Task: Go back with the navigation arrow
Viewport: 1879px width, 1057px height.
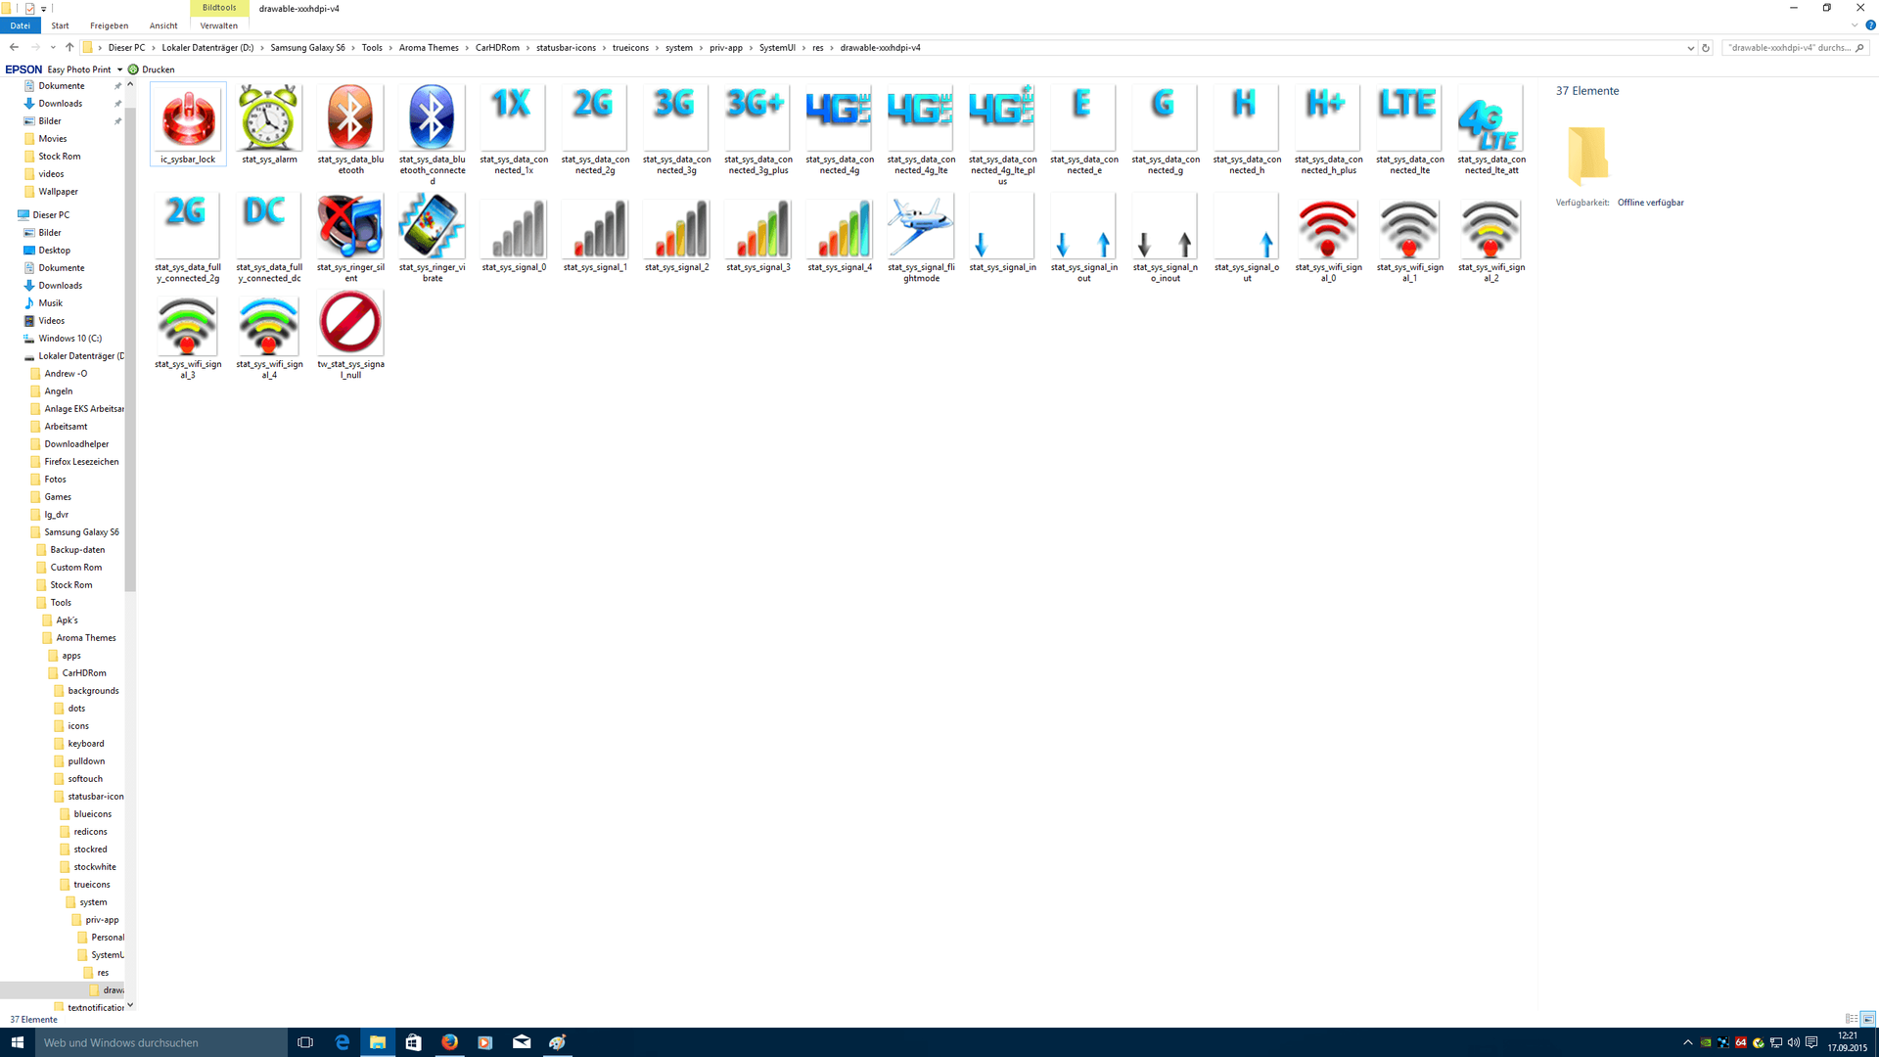Action: 14,47
